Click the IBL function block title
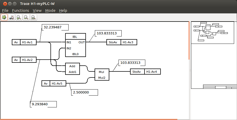 pos(75,37)
